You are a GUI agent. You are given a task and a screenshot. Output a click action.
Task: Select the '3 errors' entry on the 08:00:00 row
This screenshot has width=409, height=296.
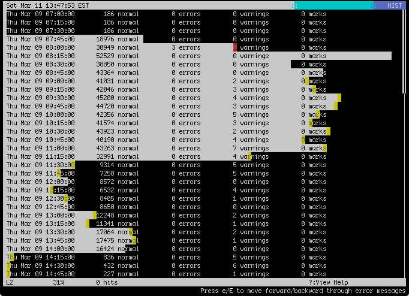[186, 47]
